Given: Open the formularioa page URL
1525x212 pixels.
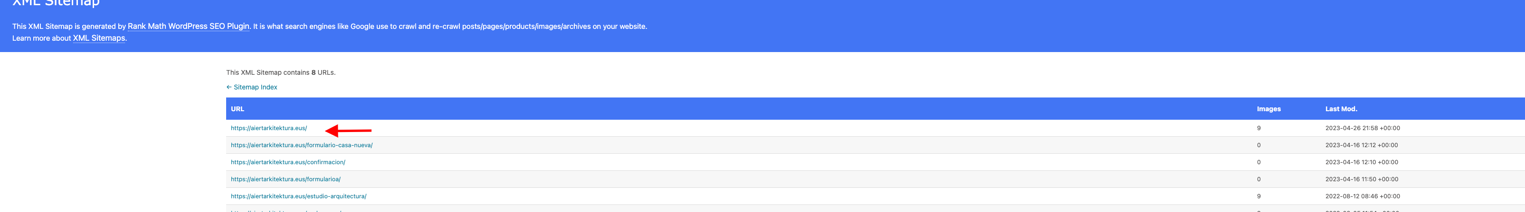Looking at the screenshot, I should pos(286,179).
